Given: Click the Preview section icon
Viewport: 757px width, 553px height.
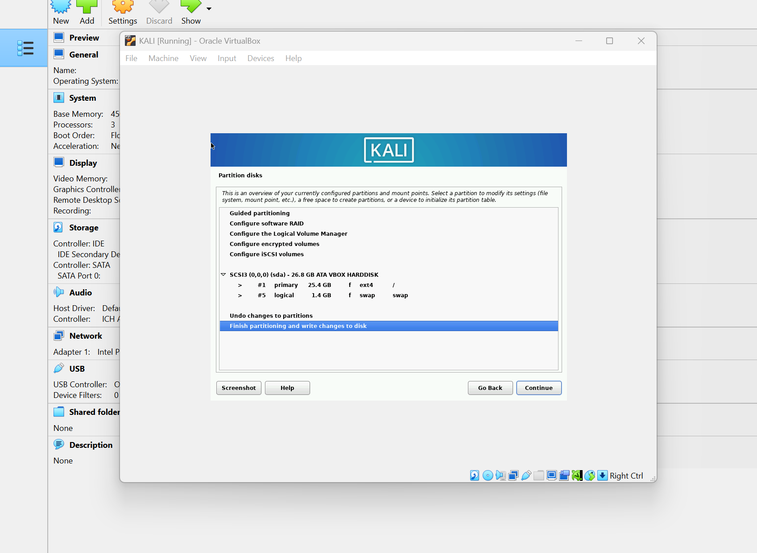Looking at the screenshot, I should 59,37.
